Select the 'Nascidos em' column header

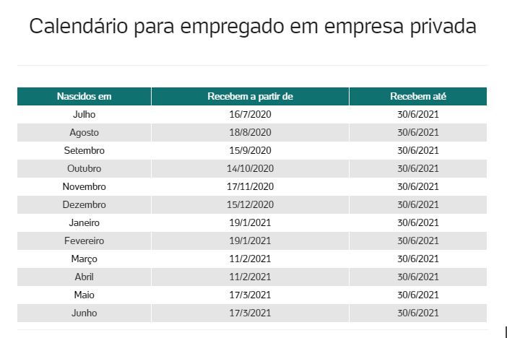coord(84,97)
